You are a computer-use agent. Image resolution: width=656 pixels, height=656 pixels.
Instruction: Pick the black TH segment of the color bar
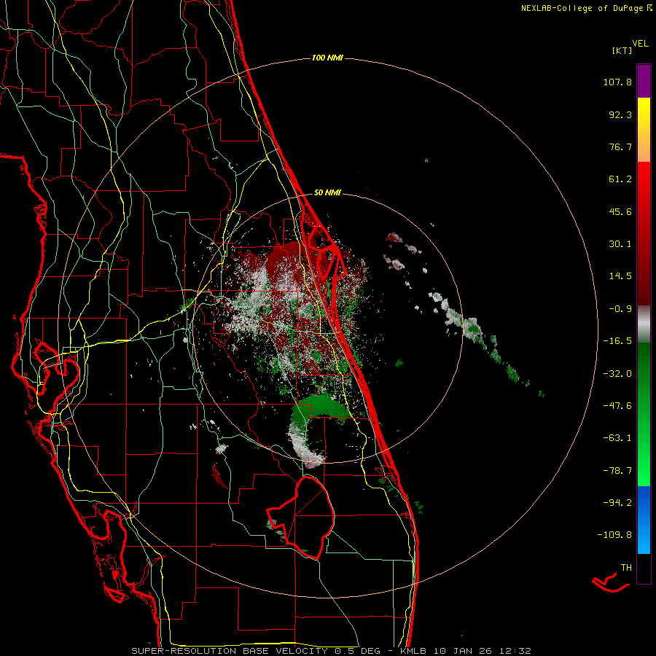(x=644, y=569)
